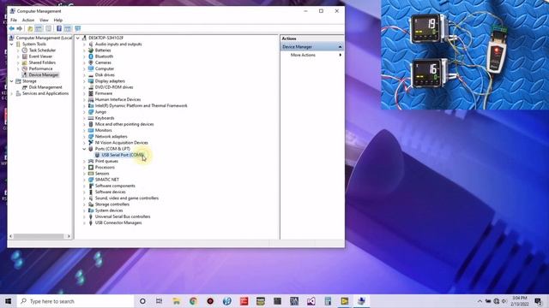Open Google Chrome from taskbar
Image resolution: width=549 pixels, height=308 pixels.
coord(193,301)
